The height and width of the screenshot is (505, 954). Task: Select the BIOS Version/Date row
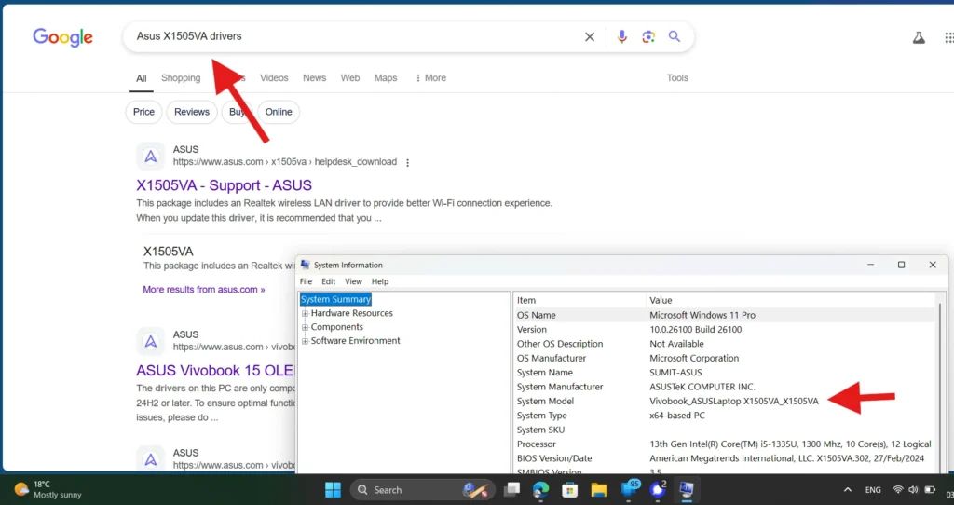tap(725, 458)
